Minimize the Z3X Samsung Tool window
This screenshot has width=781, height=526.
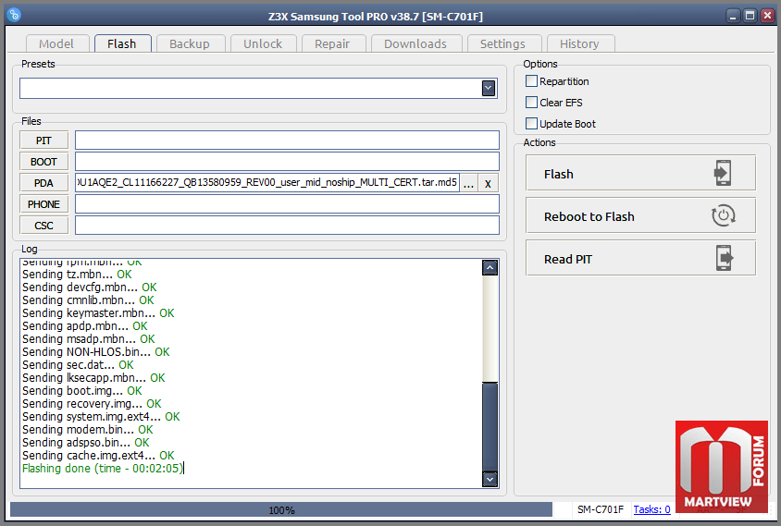coord(733,16)
